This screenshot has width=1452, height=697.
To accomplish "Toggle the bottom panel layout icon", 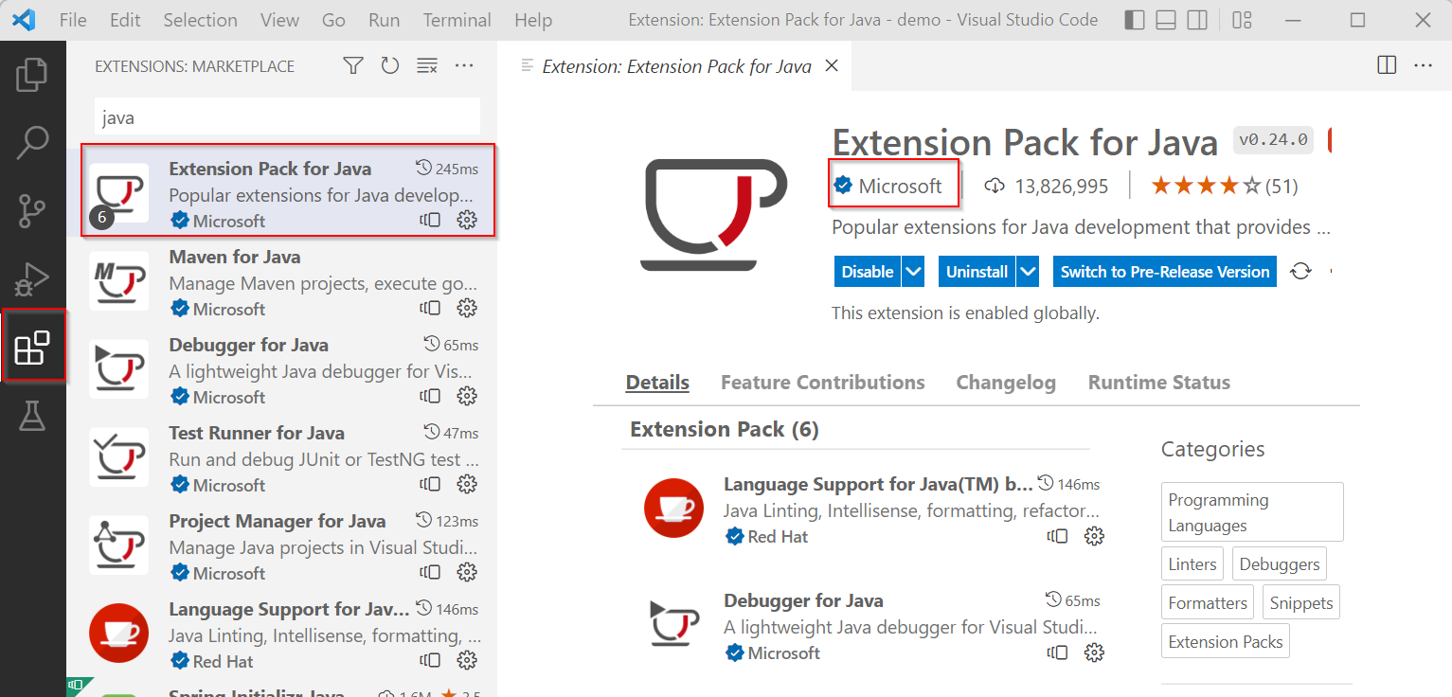I will click(1166, 20).
